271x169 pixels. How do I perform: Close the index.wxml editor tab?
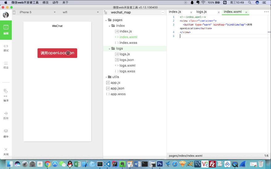(246, 12)
